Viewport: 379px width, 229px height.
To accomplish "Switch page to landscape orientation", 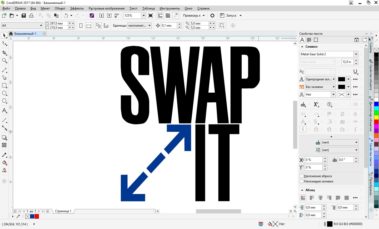I will (x=89, y=26).
